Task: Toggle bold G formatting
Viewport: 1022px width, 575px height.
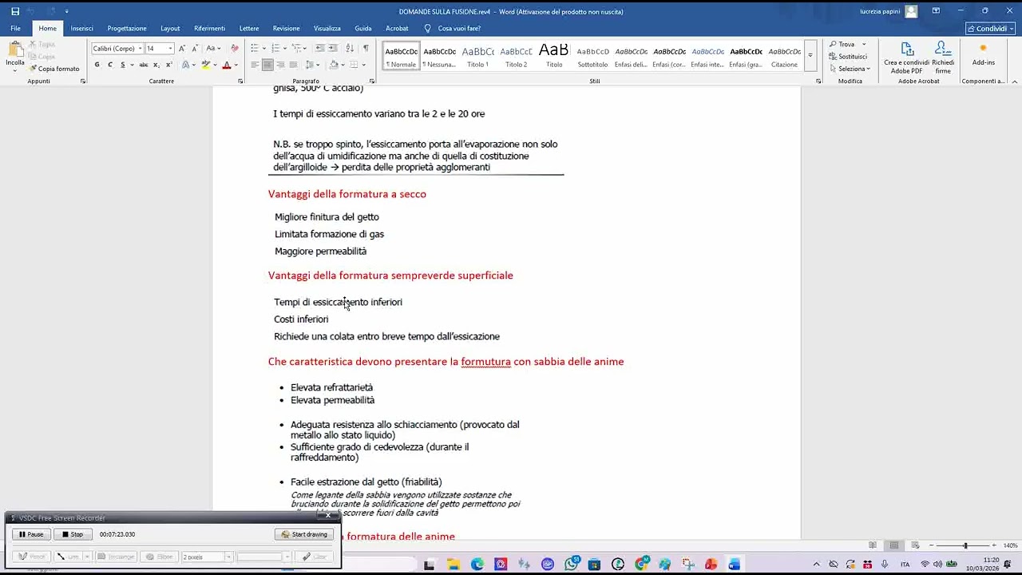Action: pyautogui.click(x=97, y=65)
